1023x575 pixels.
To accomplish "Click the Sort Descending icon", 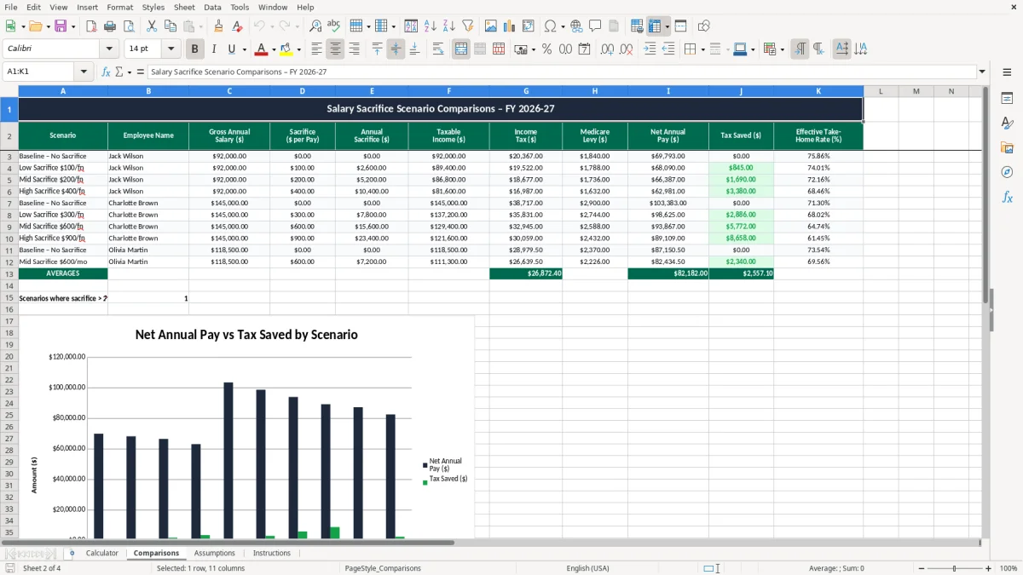I will click(449, 26).
